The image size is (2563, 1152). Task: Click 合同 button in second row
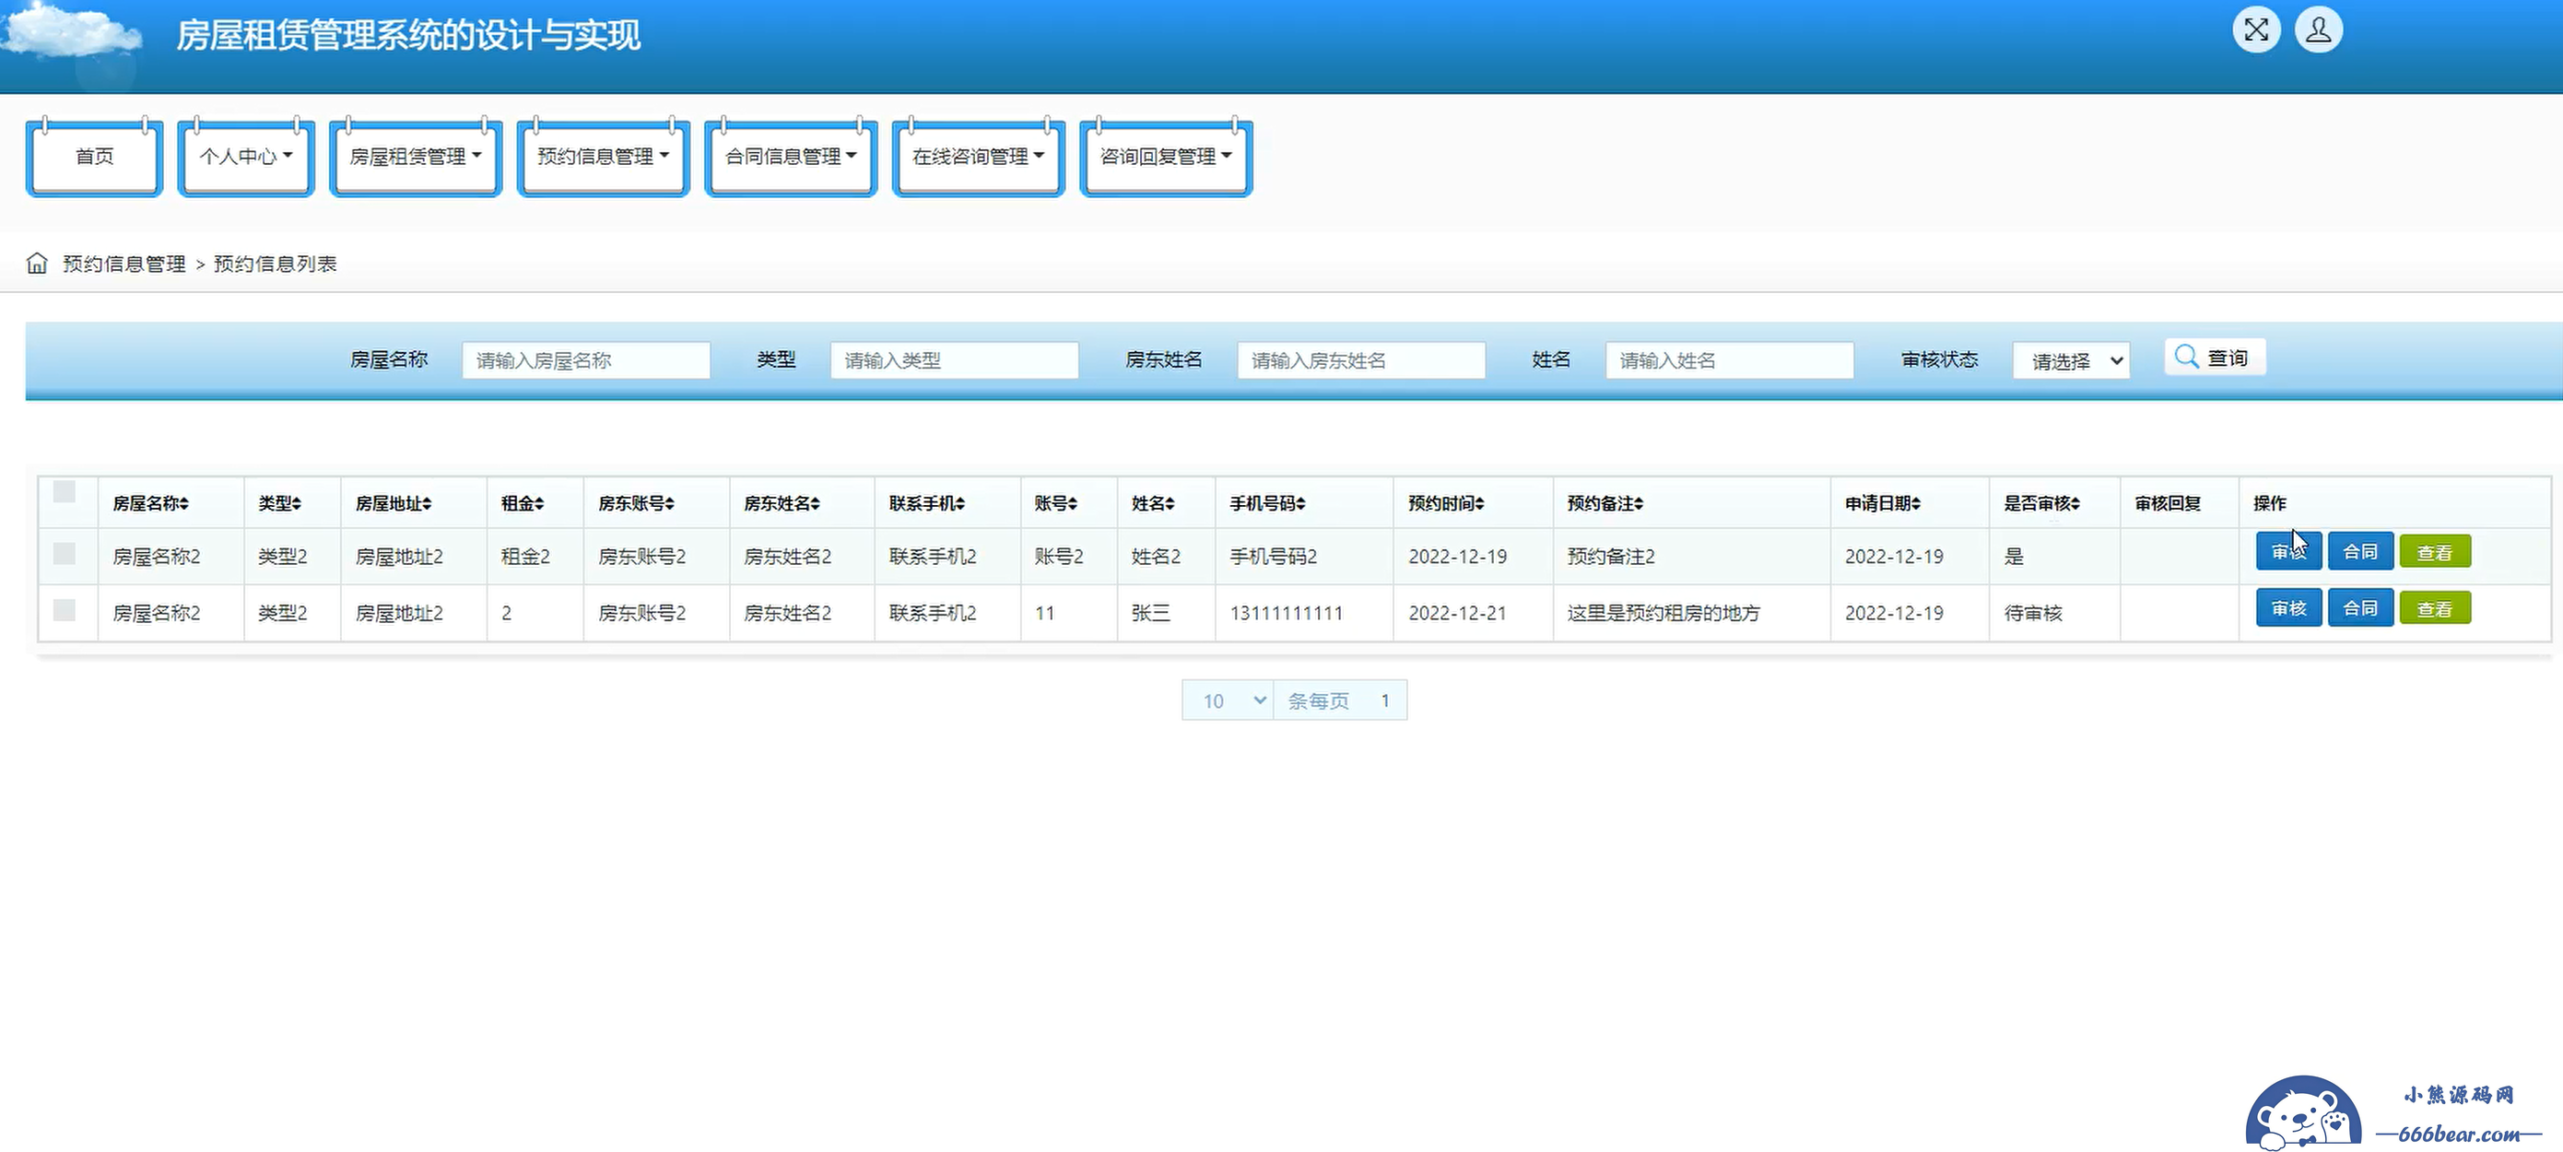tap(2360, 608)
